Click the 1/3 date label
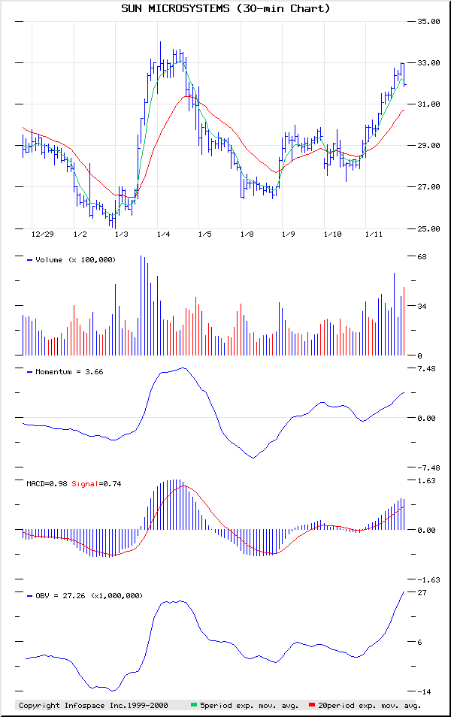451x717 pixels. (122, 234)
